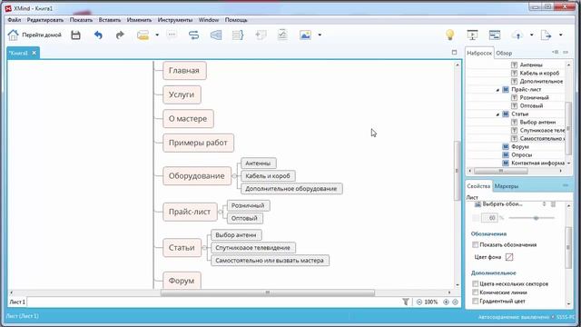Click the ellipsis toolbar icon
Viewport: 581px width, 327px height.
(172, 35)
